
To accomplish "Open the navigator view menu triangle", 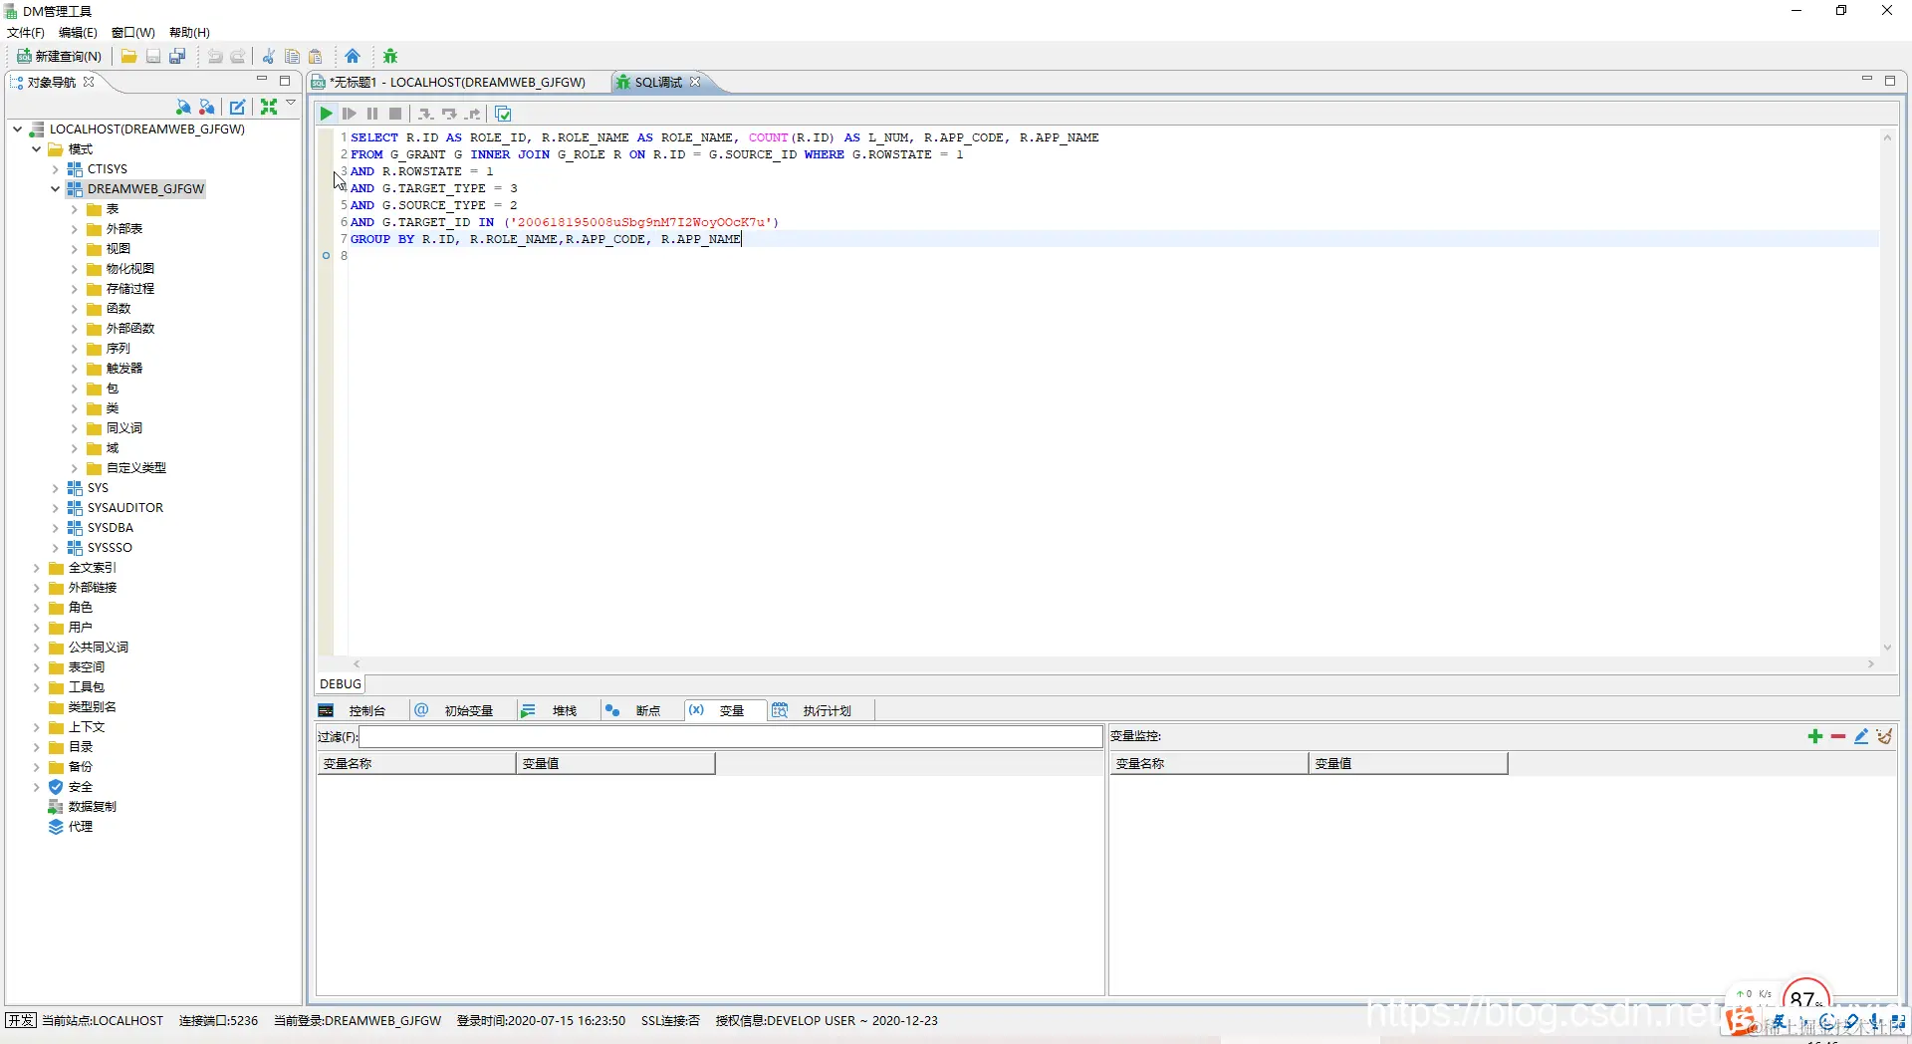I will [x=291, y=103].
